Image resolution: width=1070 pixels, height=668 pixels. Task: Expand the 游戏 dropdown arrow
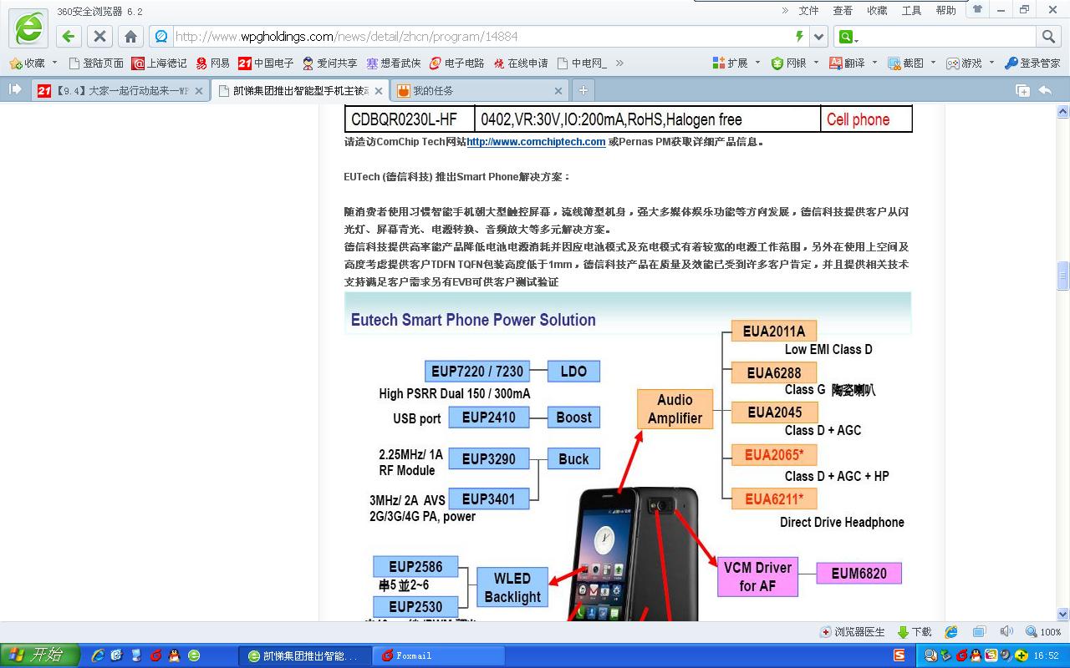click(991, 63)
